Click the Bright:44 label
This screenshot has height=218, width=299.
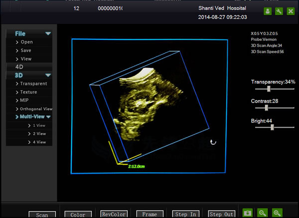pyautogui.click(x=262, y=121)
